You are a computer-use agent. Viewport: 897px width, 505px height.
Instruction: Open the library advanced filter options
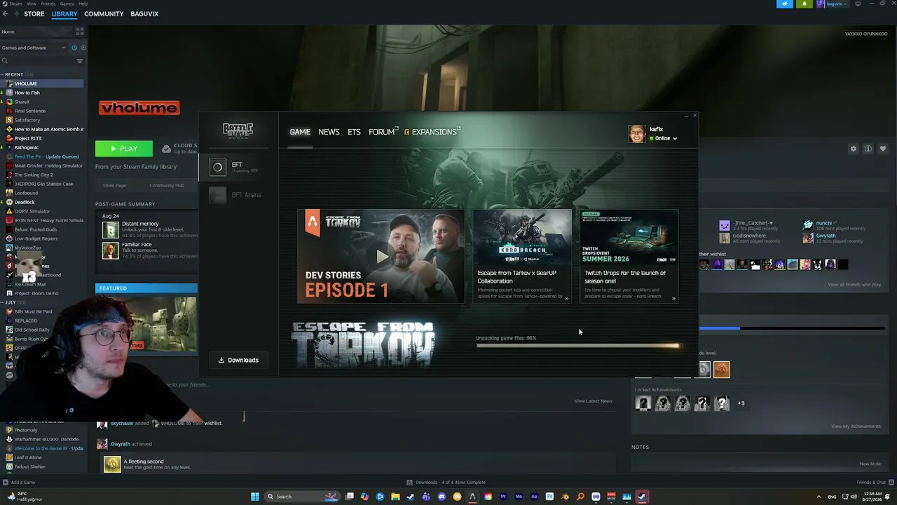point(79,61)
